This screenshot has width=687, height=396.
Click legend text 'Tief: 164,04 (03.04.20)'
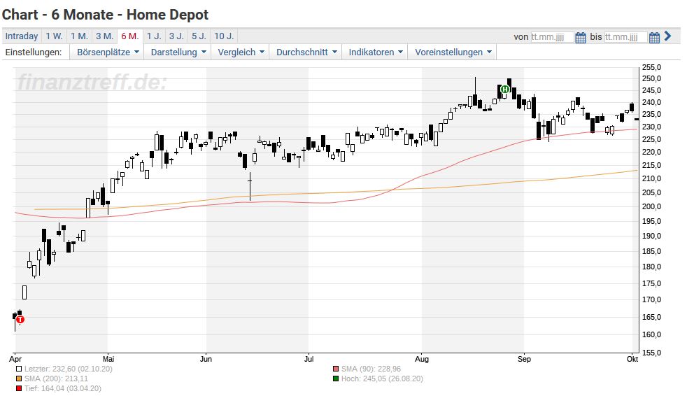[x=63, y=388]
